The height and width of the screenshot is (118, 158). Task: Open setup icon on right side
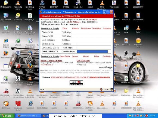[x=126, y=29]
